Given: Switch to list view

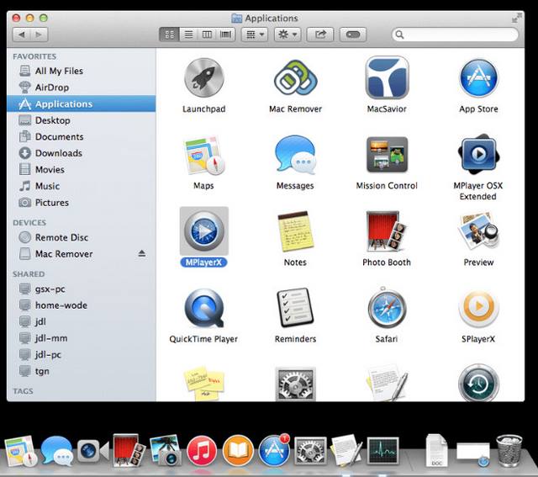Looking at the screenshot, I should click(188, 34).
